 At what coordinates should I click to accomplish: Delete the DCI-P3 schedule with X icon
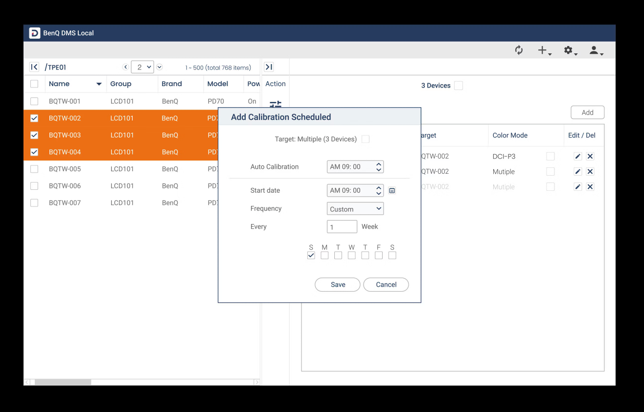click(x=590, y=157)
